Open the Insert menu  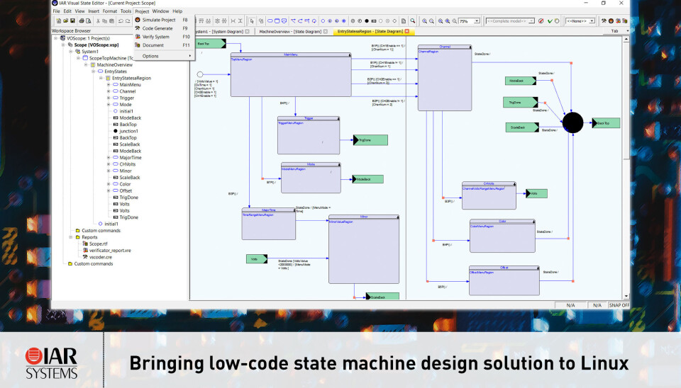coord(94,11)
